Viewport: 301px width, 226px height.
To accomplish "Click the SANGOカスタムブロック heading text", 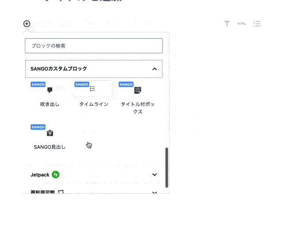I will 59,69.
